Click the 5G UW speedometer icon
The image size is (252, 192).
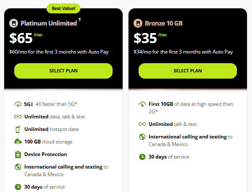18,104
